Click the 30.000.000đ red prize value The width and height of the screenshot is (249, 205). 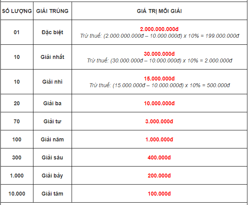point(159,54)
